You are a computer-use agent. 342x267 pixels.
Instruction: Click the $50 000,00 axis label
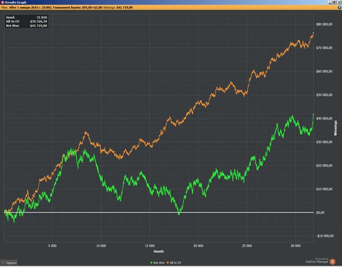(x=324, y=95)
